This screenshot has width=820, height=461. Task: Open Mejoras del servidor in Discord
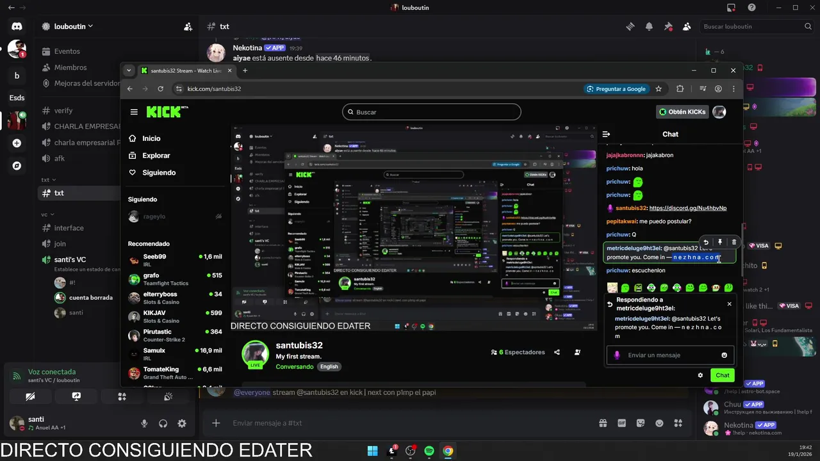coord(80,83)
